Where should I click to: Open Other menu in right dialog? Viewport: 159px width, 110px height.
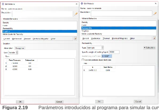point(132,39)
